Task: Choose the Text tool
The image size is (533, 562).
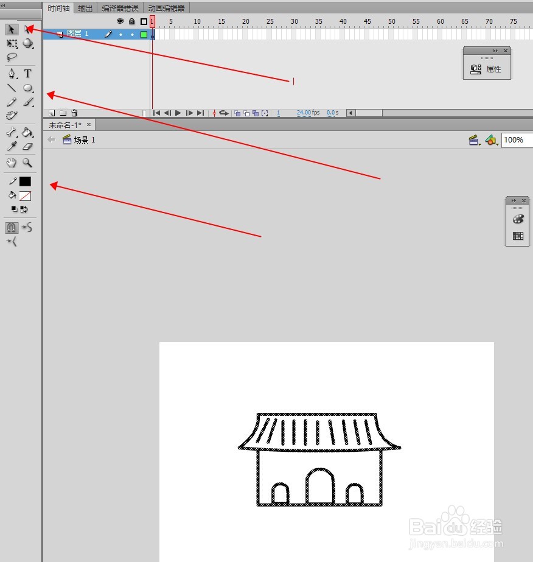Action: 27,73
